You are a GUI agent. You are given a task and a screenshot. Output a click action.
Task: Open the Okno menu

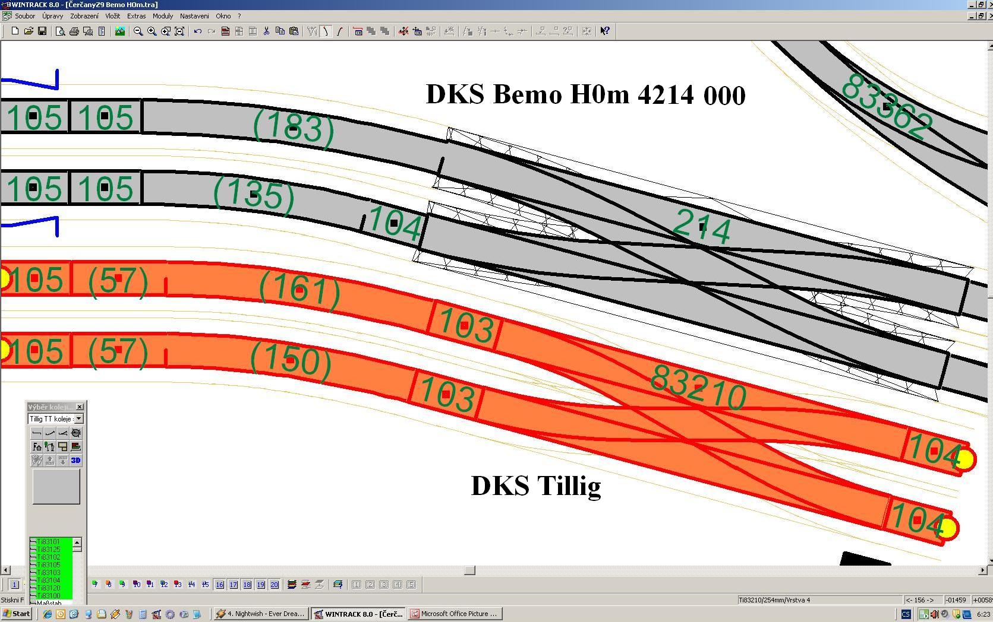pos(223,16)
